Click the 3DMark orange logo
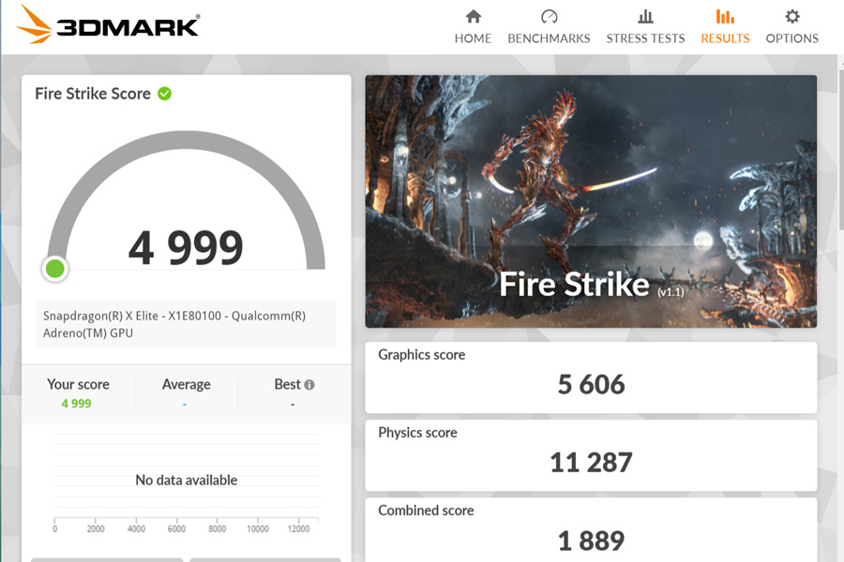The image size is (844, 562). tap(34, 24)
